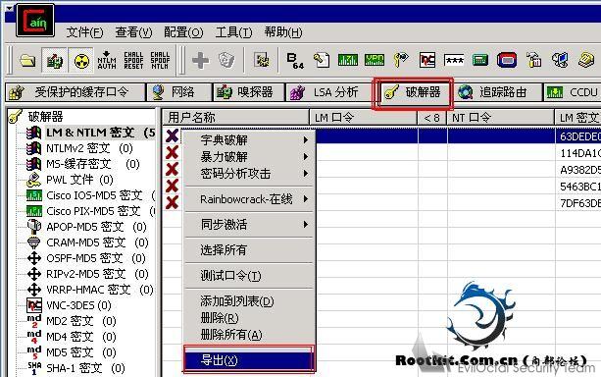Expand the 暴力破解 submenu
This screenshot has height=377, width=601.
[x=250, y=157]
